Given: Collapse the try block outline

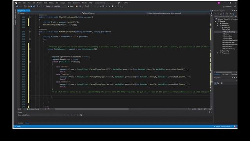Looking at the screenshot, I should tap(30, 39).
